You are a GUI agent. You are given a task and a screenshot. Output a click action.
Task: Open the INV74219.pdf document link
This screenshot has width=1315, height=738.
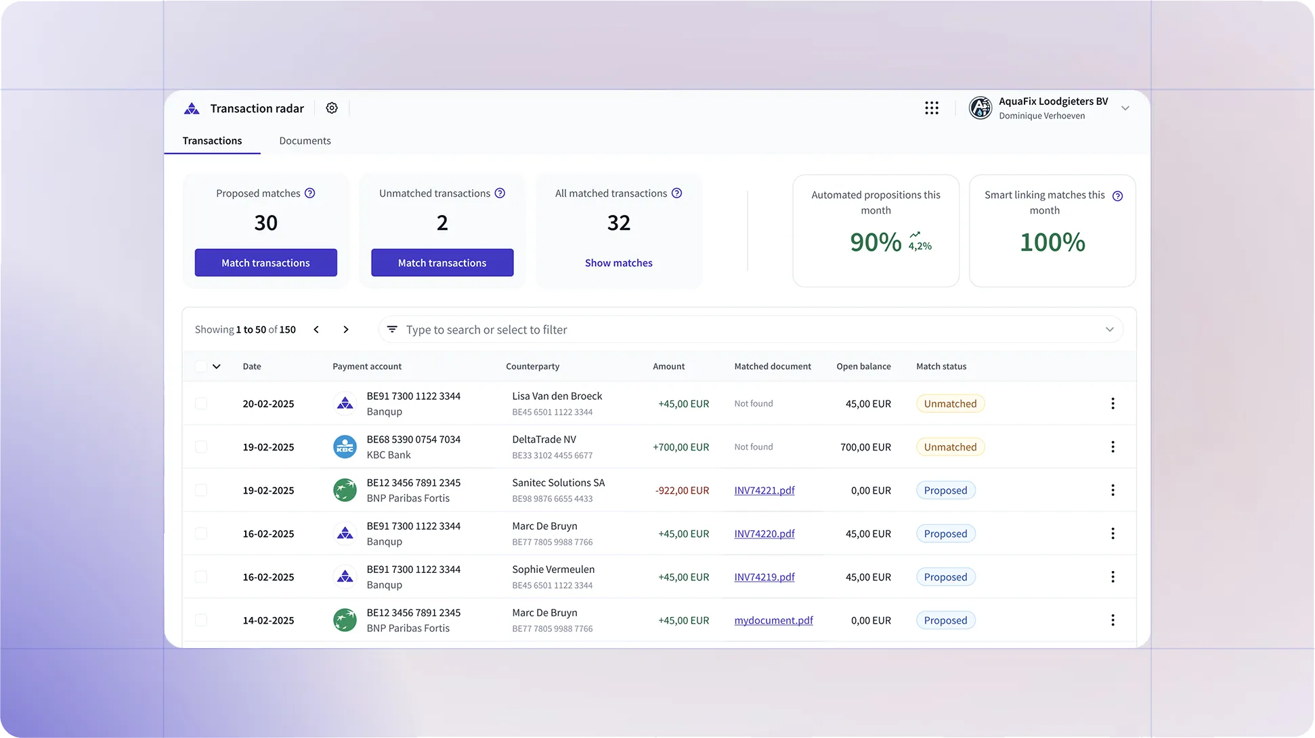click(764, 577)
